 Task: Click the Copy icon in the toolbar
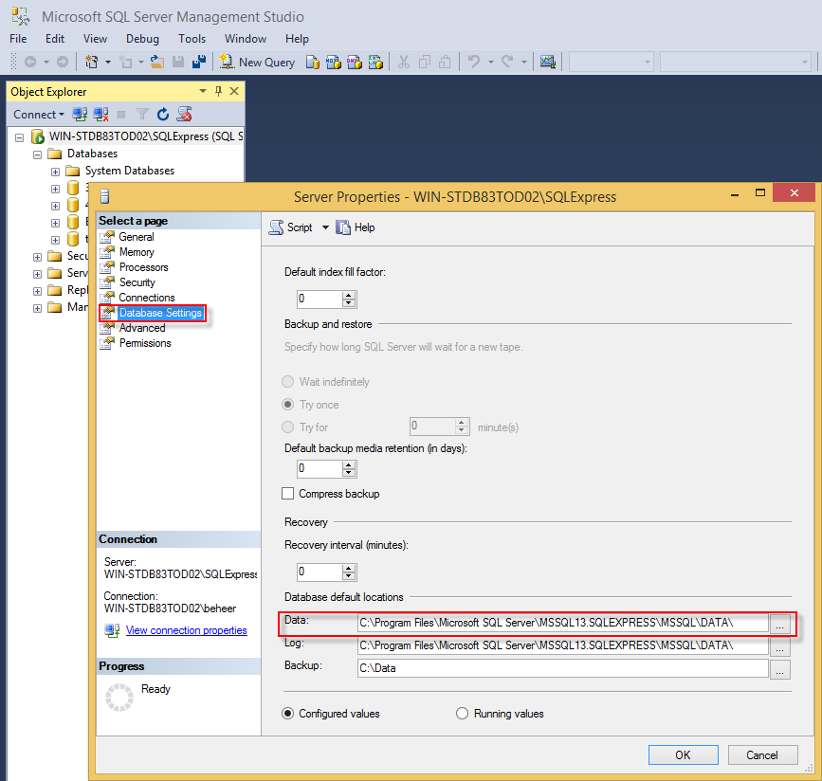(x=425, y=62)
